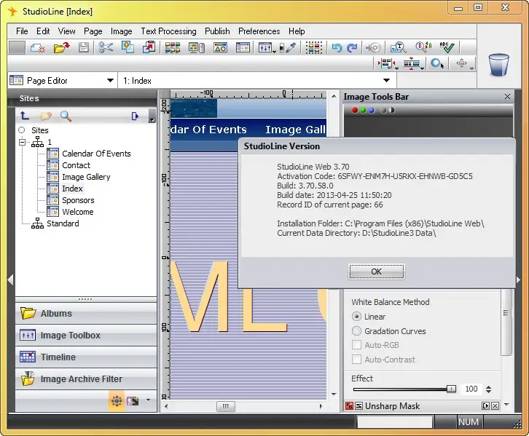529x436 pixels.
Task: Click the ABC spell check icon
Action: tap(447, 47)
